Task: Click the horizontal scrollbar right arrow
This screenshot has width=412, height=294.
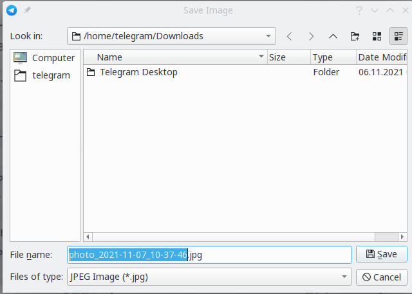Action: 402,237
